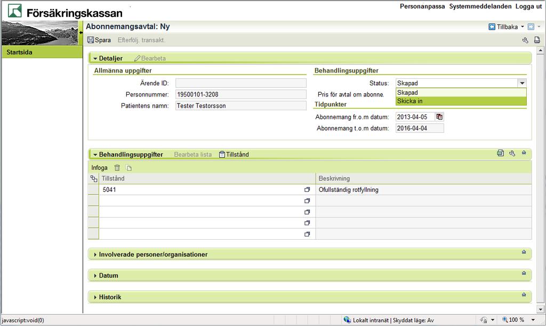
Task: Click the Spara save button
Action: point(99,40)
